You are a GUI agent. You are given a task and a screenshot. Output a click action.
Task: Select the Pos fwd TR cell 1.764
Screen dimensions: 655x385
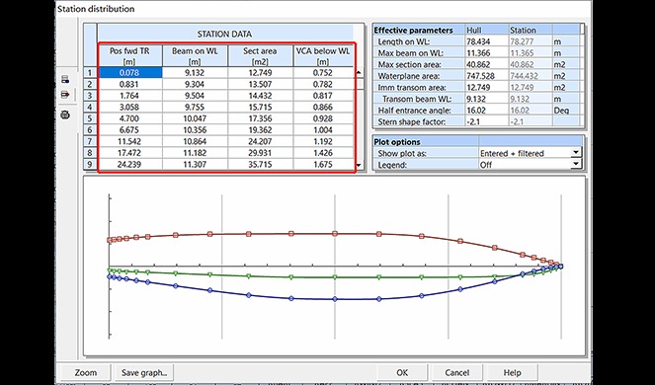tap(130, 96)
